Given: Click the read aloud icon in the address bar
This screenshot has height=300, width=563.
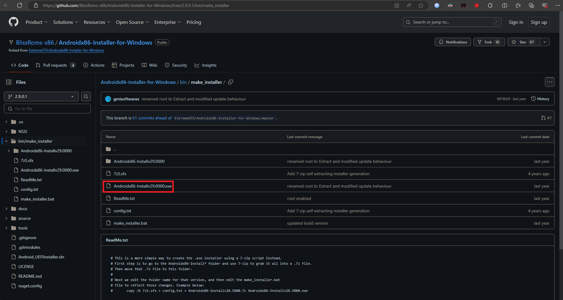Looking at the screenshot, I should click(409, 5).
